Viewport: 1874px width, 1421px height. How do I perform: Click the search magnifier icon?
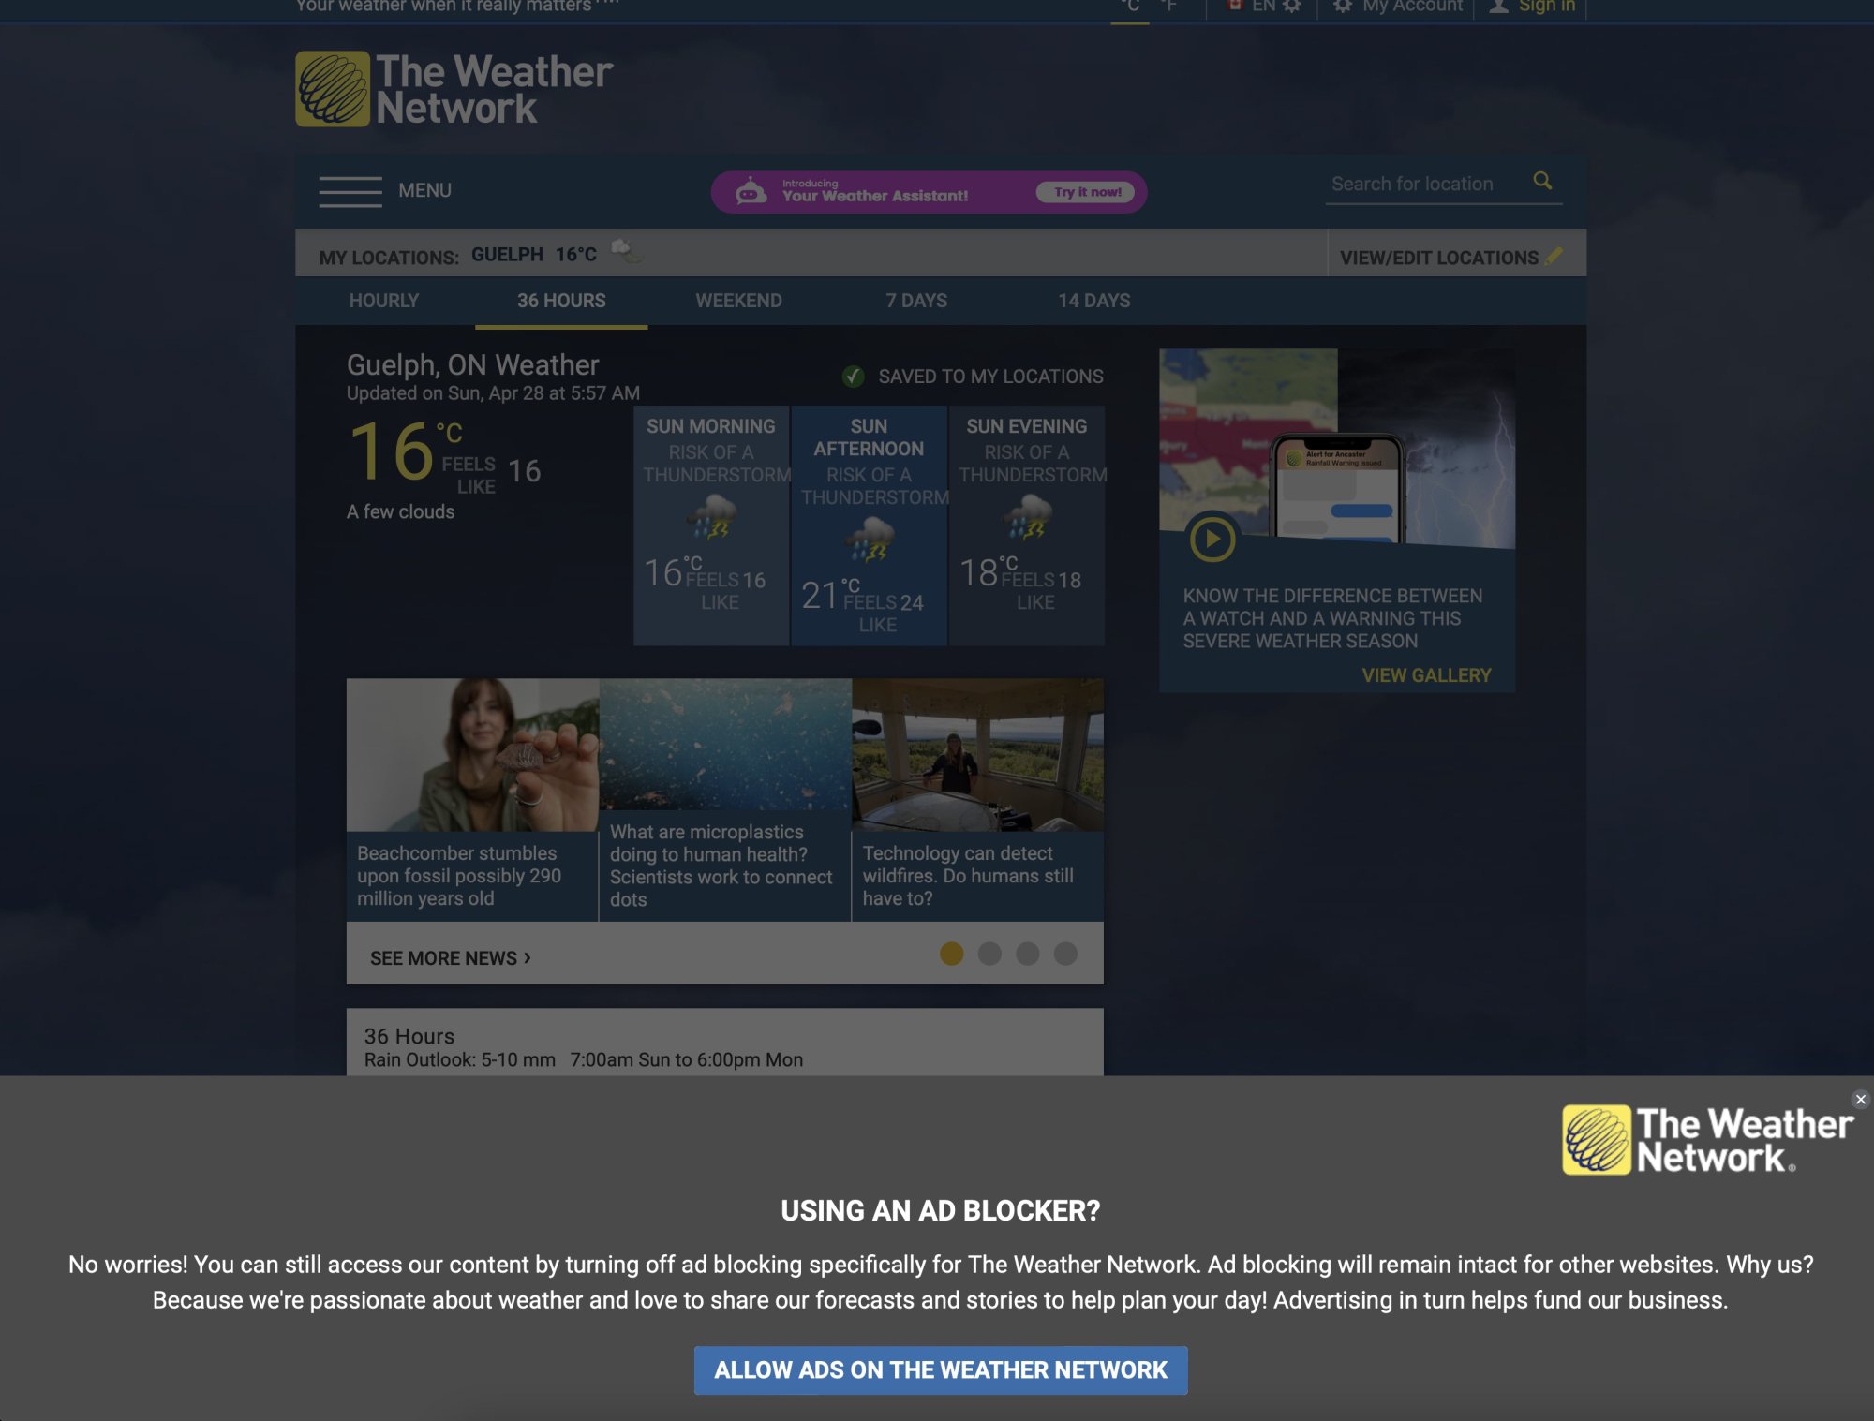click(x=1542, y=182)
